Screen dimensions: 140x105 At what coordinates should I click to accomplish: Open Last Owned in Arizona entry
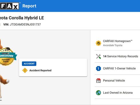[117, 93]
